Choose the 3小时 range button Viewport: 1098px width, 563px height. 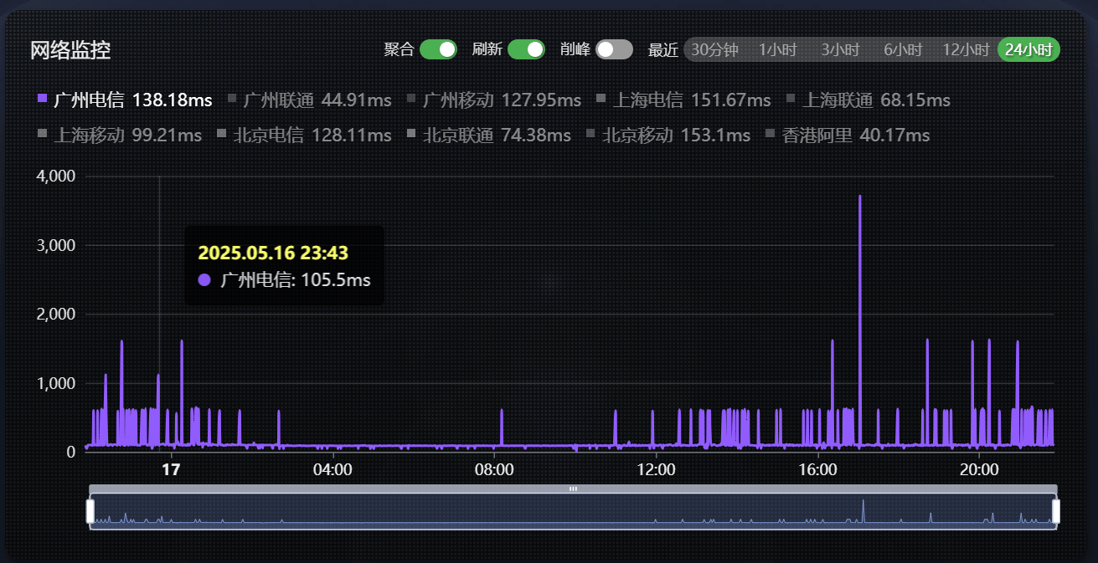click(x=839, y=49)
